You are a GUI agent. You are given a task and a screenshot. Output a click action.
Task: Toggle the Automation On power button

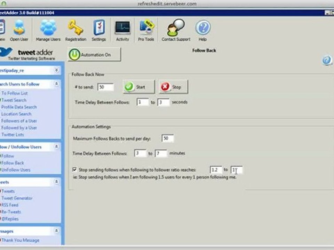pos(94,55)
